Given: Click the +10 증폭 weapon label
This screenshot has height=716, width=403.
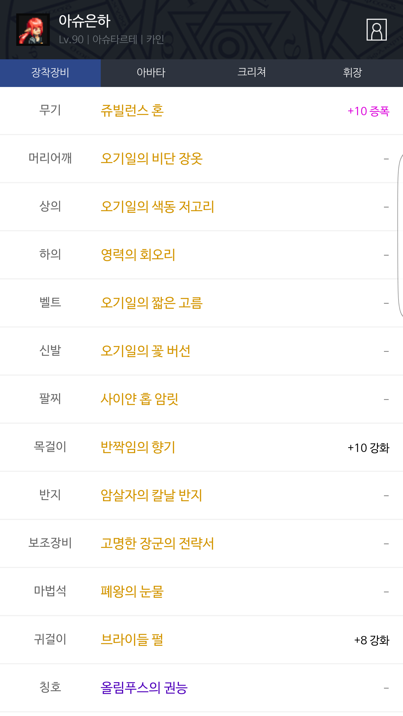Looking at the screenshot, I should (x=368, y=111).
